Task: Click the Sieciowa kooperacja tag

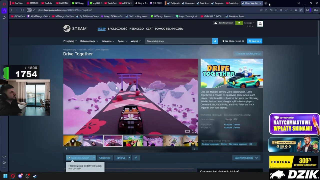Action: (210, 144)
